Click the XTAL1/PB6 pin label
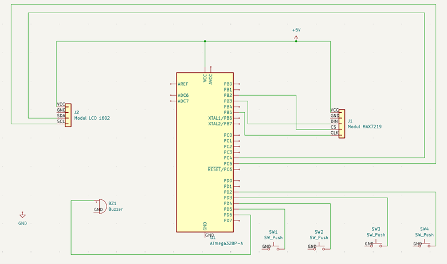447x264 pixels. click(220, 118)
